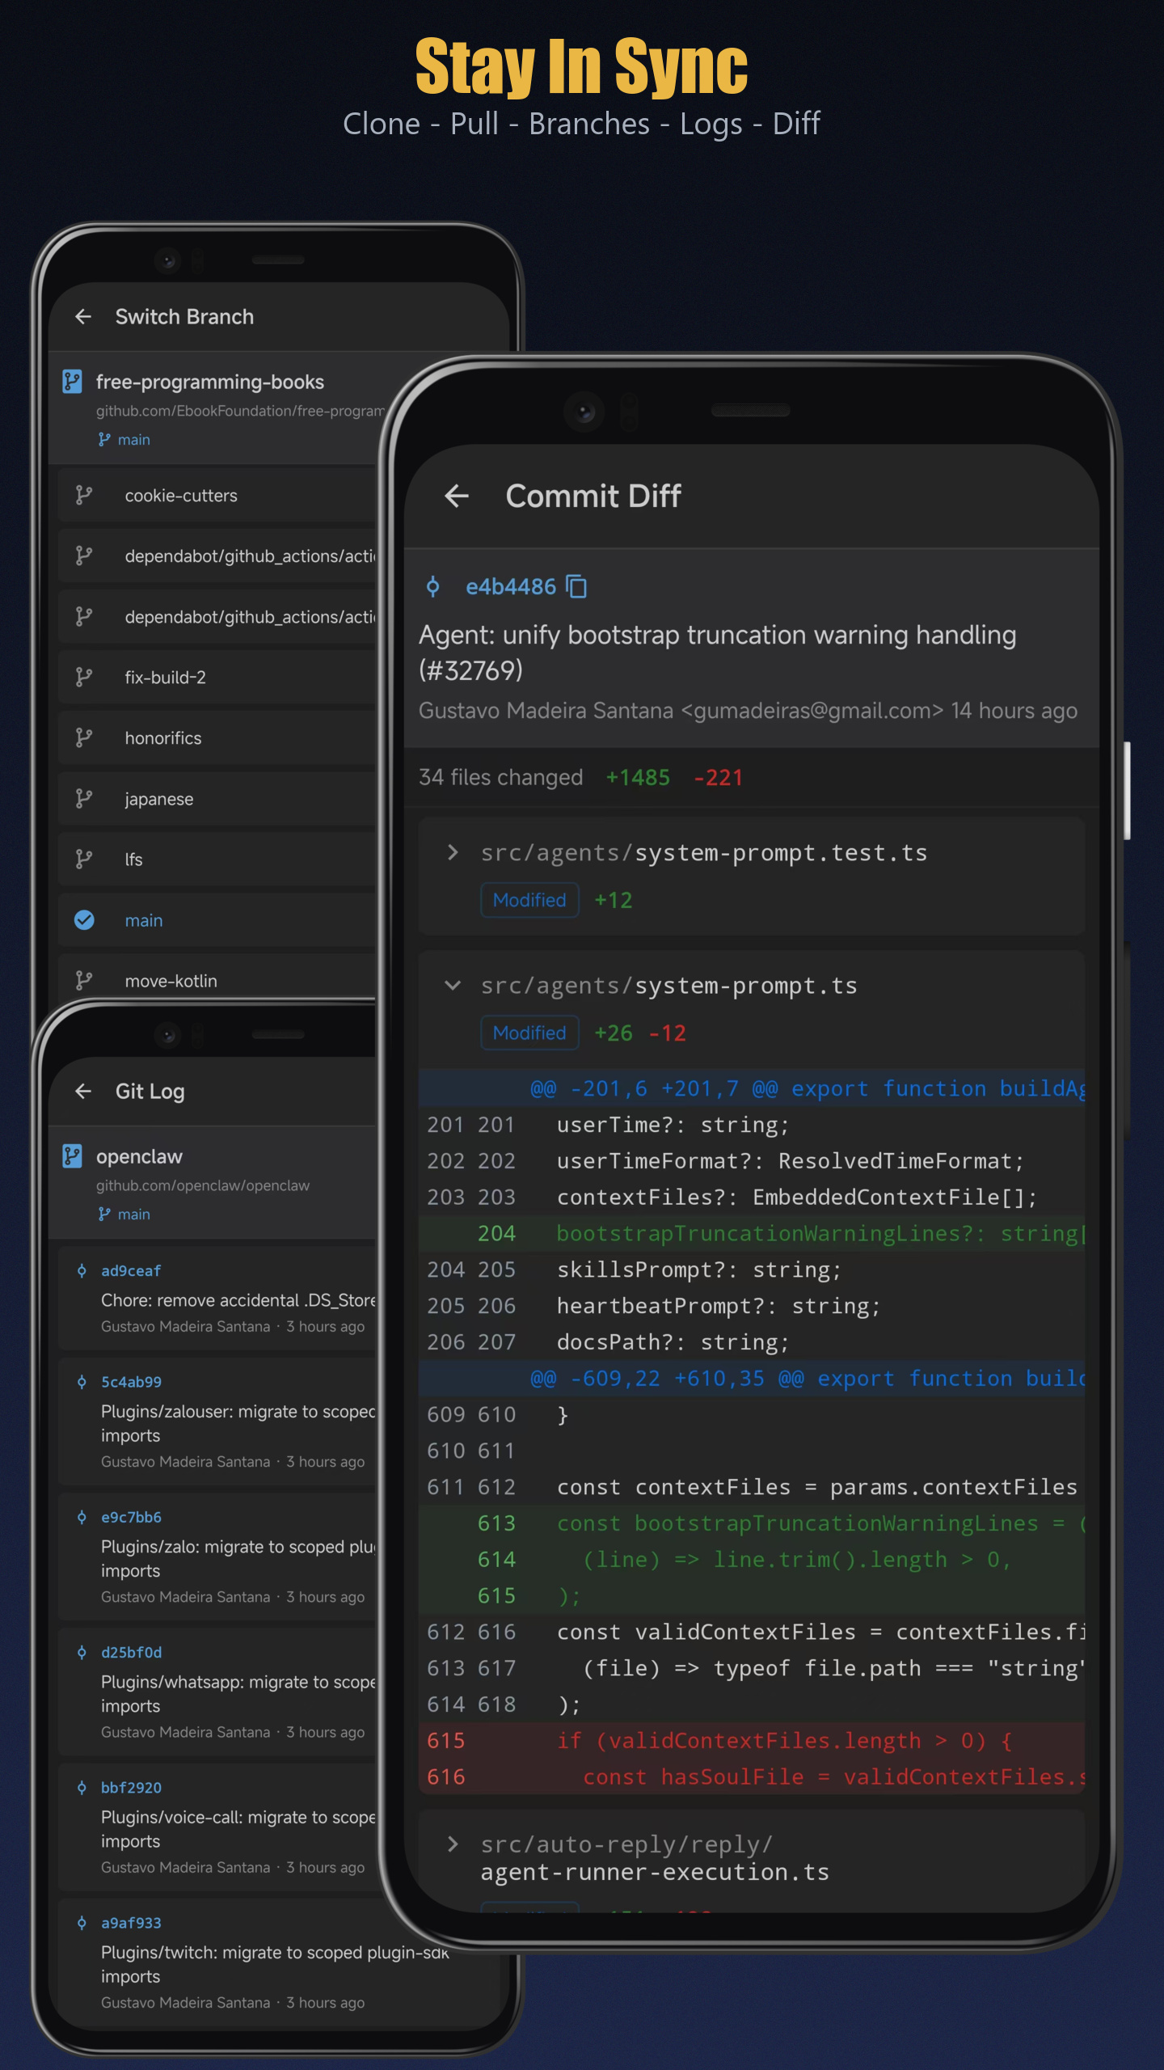Select the fix-build-2 branch
The height and width of the screenshot is (2070, 1164).
pos(218,677)
